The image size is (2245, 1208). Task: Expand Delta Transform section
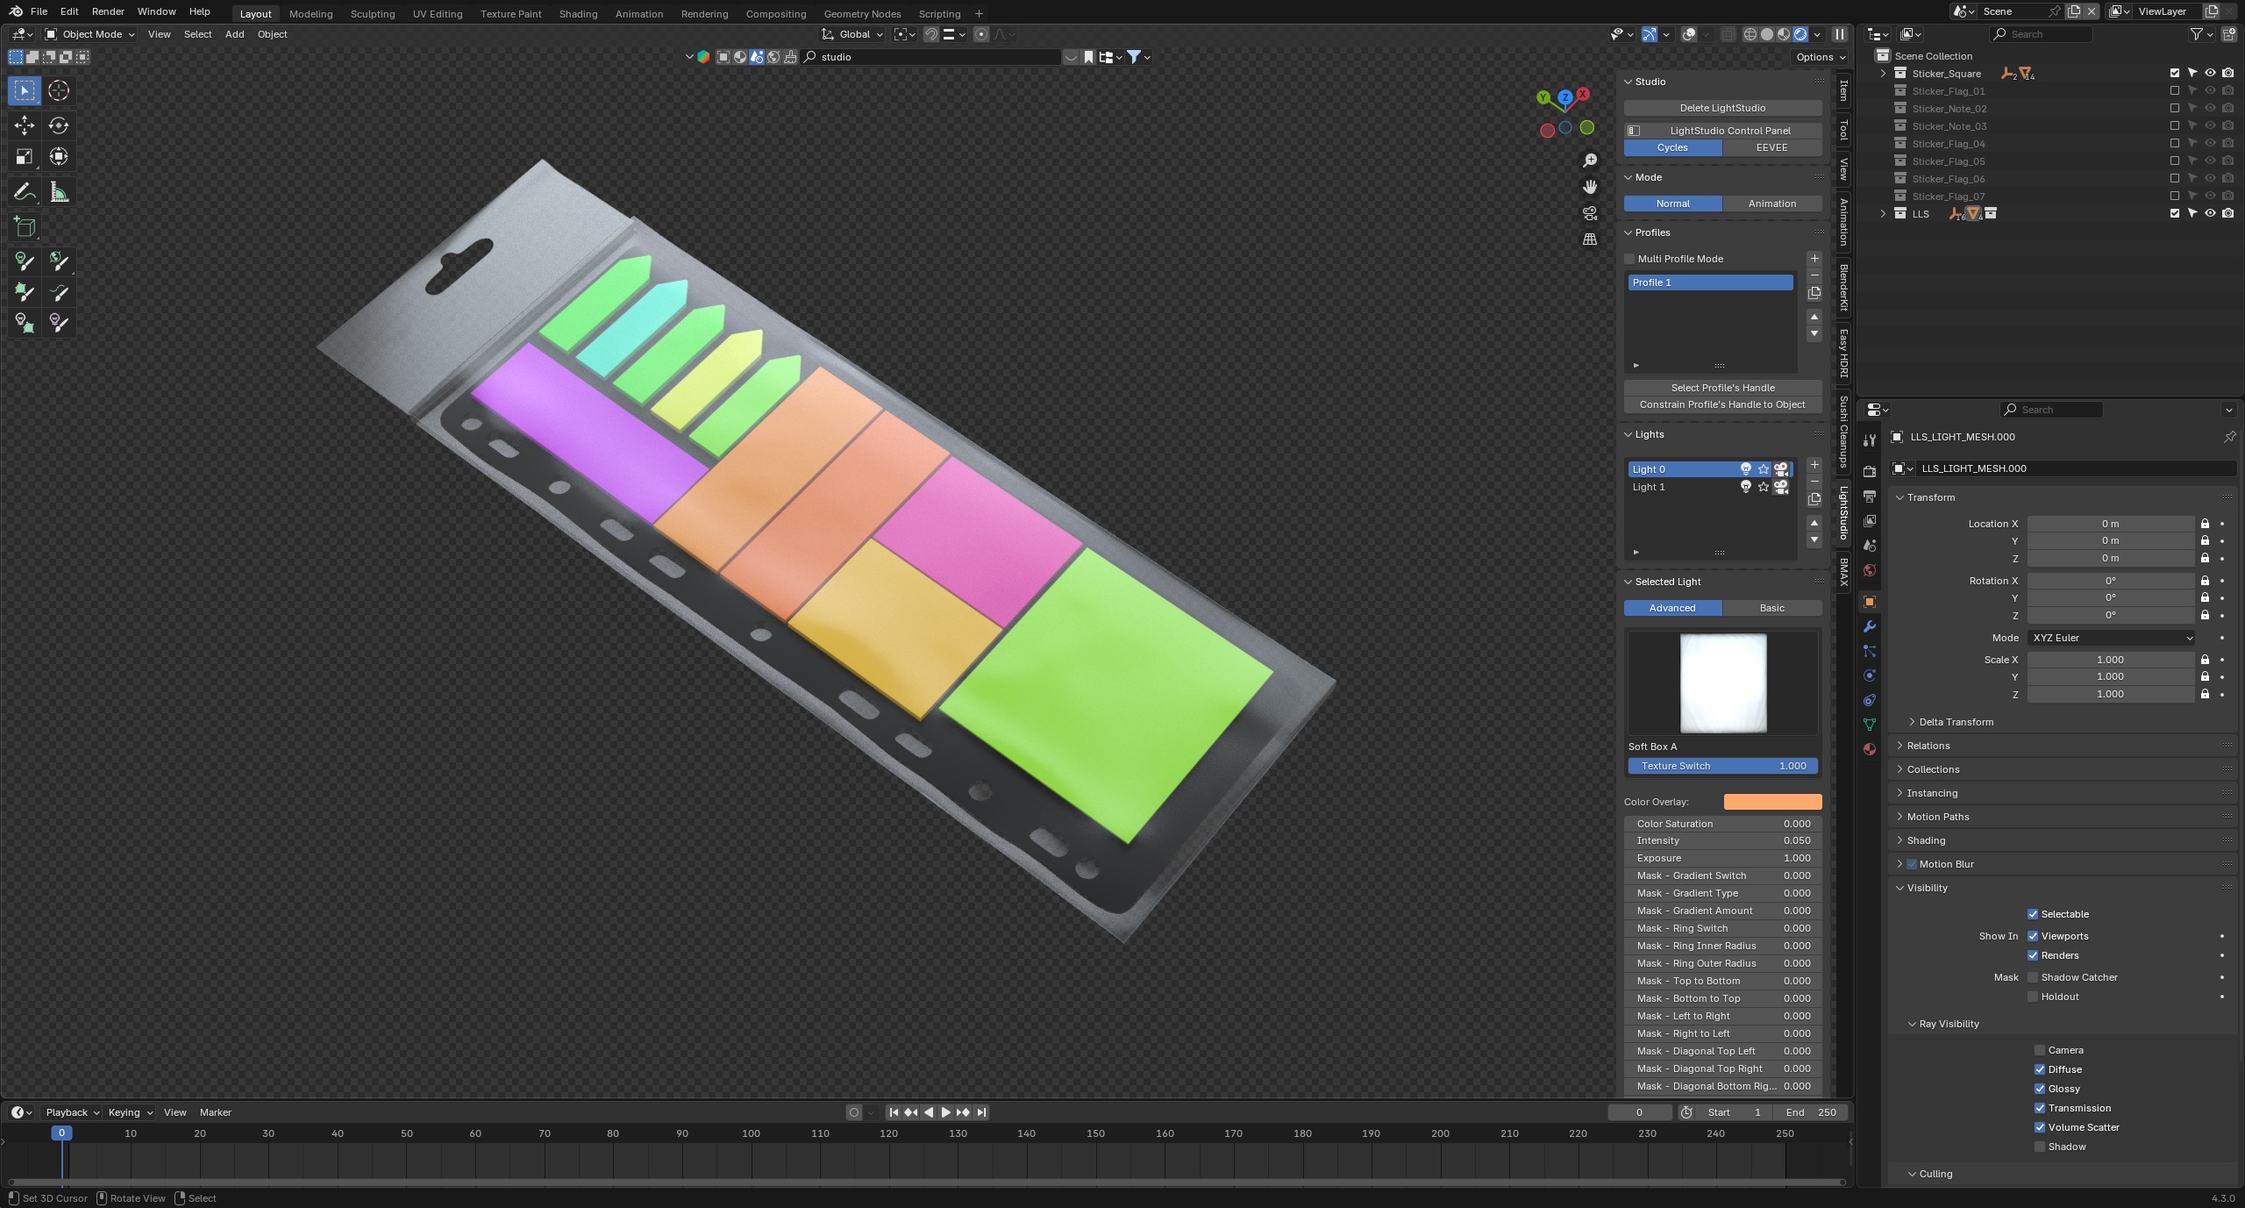[x=1955, y=722]
